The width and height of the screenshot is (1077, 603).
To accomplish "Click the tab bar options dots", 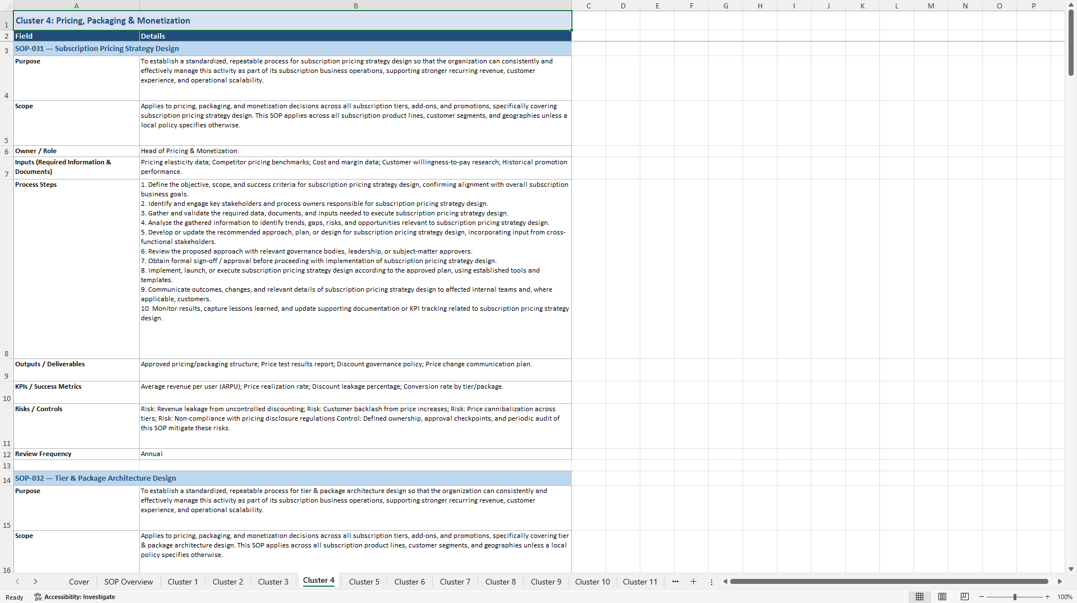I will 711,582.
